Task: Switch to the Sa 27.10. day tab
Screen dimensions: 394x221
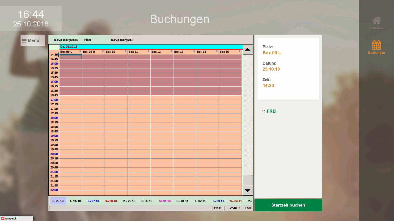Action: pyautogui.click(x=93, y=201)
